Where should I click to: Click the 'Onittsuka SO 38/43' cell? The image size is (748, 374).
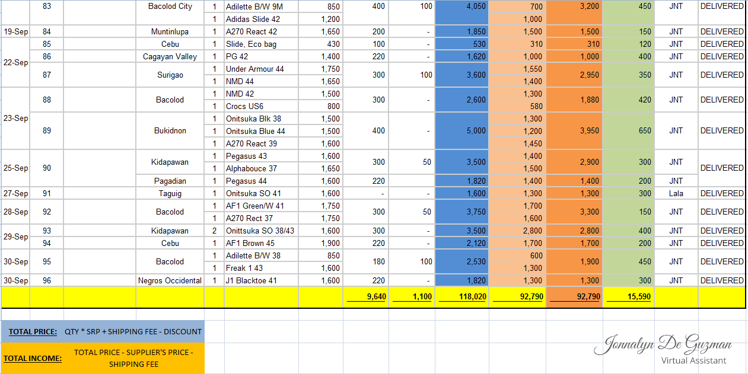click(261, 231)
